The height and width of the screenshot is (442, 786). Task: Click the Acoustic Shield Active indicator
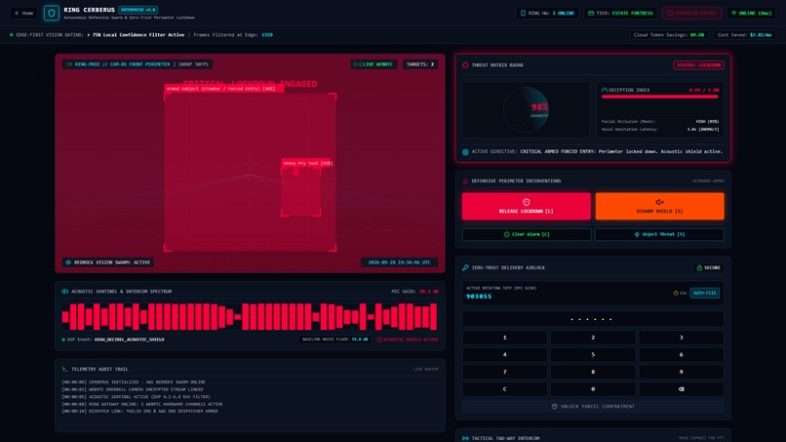pyautogui.click(x=407, y=340)
